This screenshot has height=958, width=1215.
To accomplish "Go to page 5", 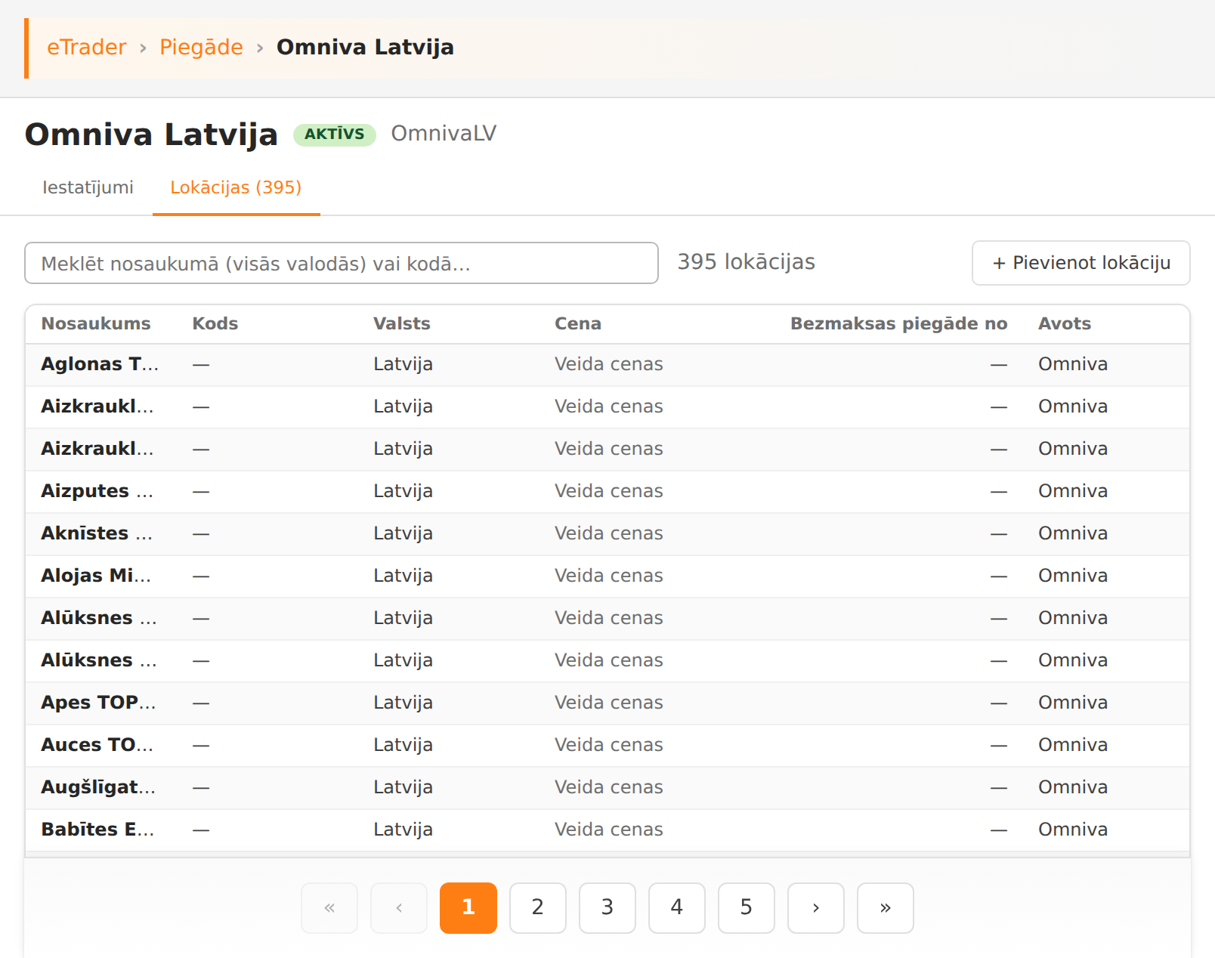I will (747, 907).
